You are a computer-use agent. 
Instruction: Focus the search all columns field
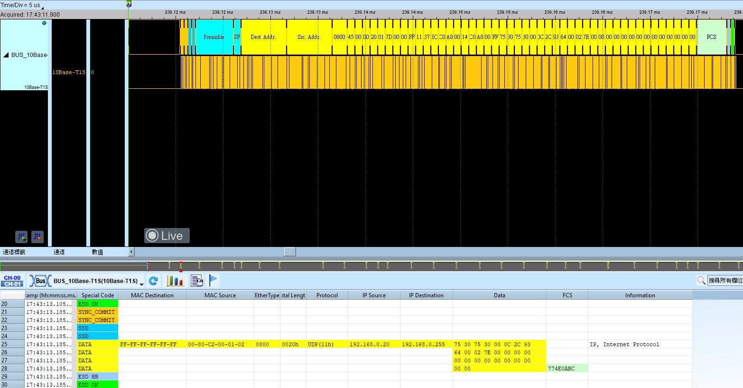[x=725, y=281]
